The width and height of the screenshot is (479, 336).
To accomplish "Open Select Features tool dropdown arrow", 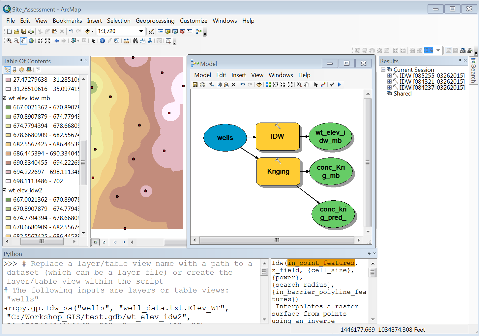I will 78,41.
